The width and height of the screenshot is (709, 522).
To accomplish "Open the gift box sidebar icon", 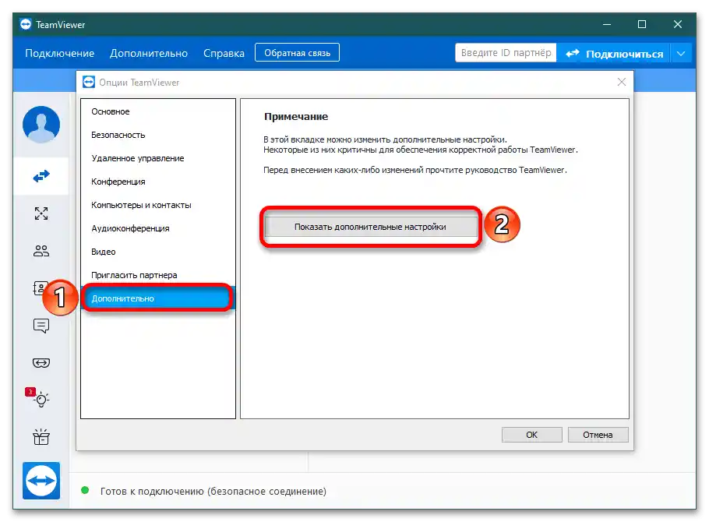I will (x=41, y=437).
